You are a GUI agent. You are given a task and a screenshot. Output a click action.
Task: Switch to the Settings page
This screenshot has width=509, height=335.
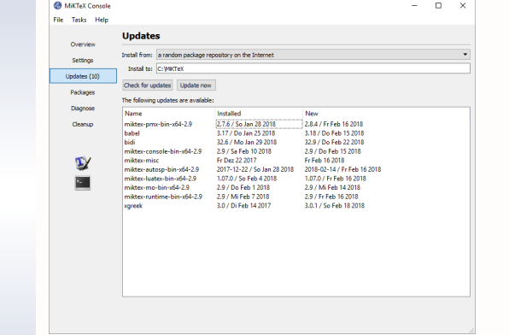(x=83, y=60)
